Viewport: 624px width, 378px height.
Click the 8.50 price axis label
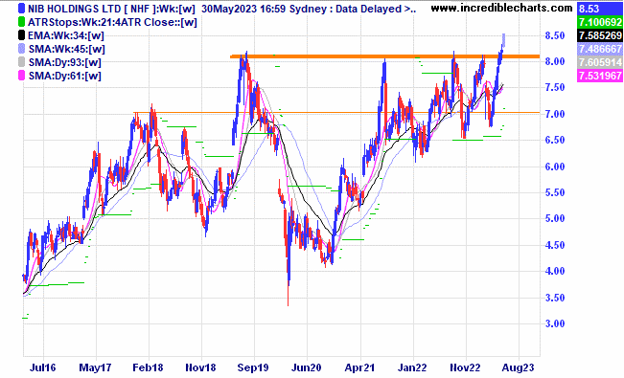coord(555,35)
